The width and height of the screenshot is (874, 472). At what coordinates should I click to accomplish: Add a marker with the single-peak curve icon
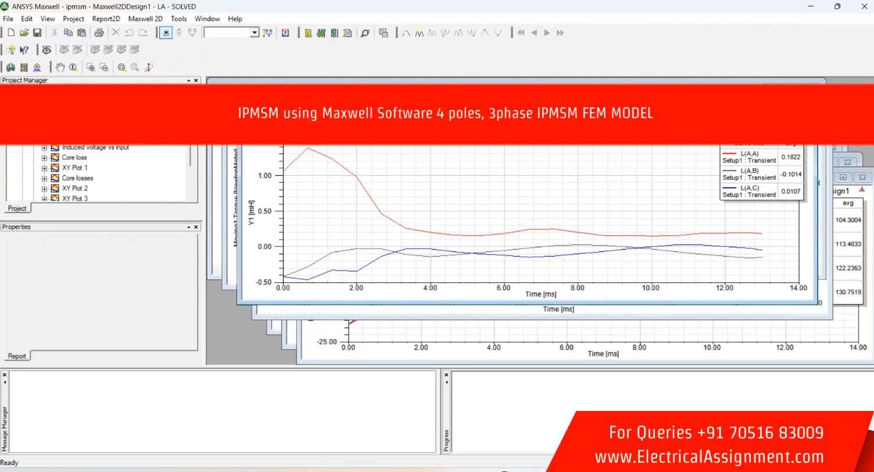coord(406,33)
